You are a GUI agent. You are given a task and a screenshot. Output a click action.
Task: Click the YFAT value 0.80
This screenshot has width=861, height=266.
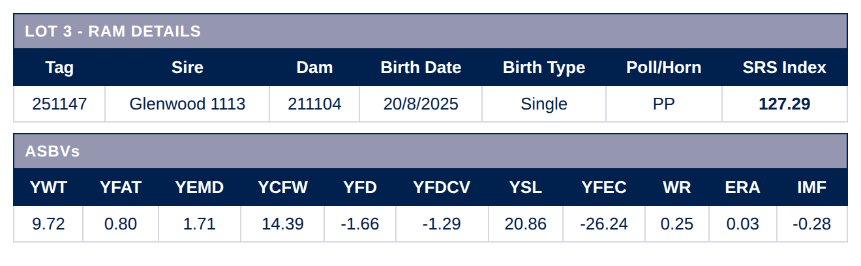point(121,224)
